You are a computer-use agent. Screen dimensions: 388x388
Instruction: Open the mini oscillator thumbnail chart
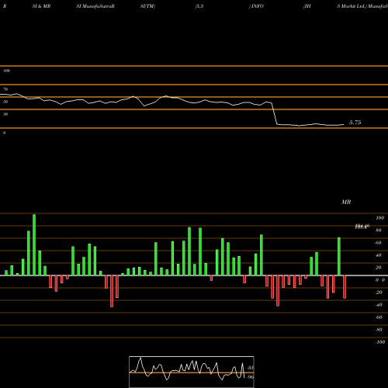[192, 372]
